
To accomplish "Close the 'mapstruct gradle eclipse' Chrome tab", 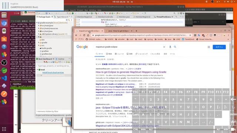I will (102, 31).
